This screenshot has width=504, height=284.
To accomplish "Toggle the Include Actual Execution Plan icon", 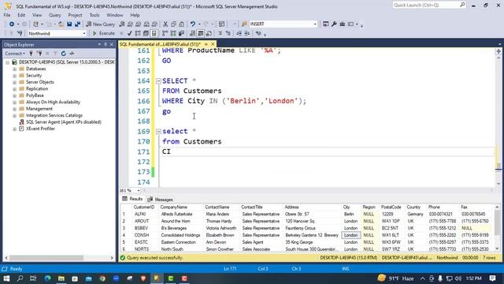I will pyautogui.click(x=165, y=33).
